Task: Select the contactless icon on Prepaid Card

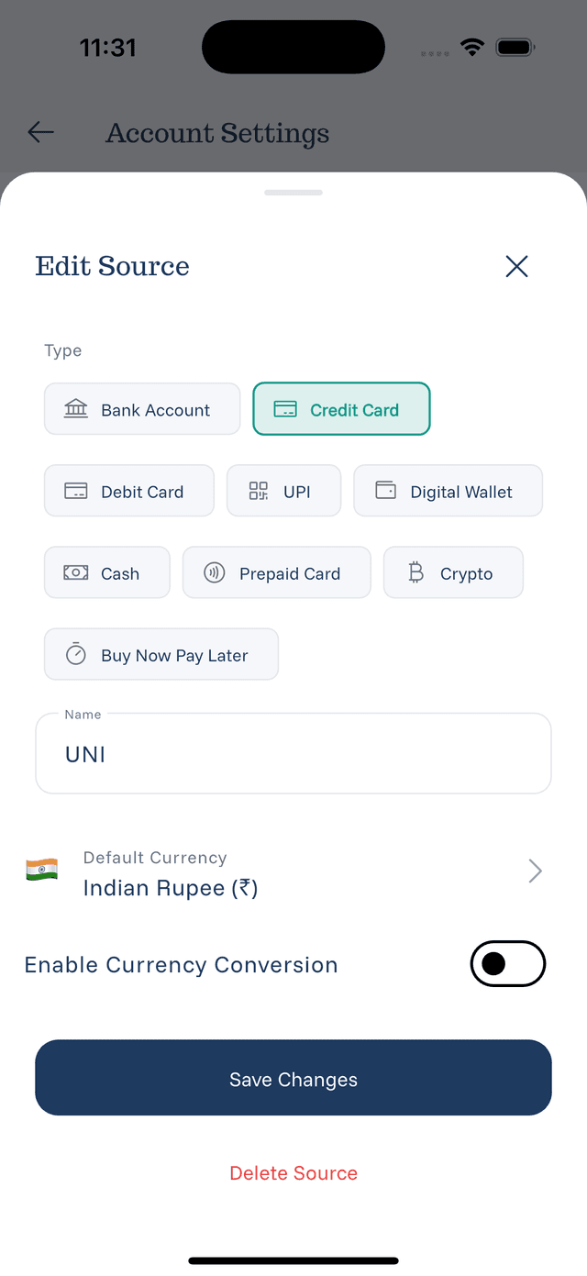Action: click(214, 572)
